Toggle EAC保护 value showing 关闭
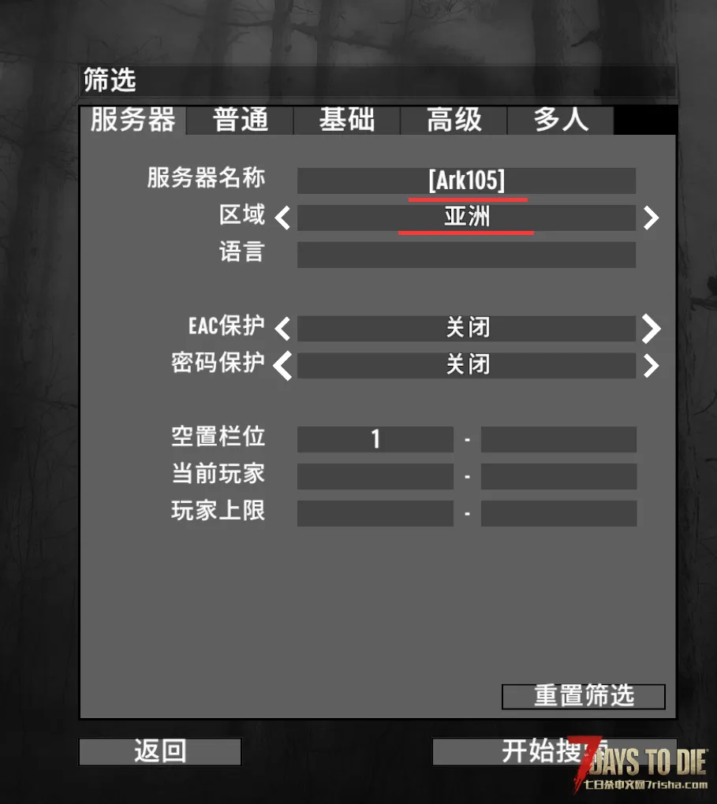 point(466,329)
